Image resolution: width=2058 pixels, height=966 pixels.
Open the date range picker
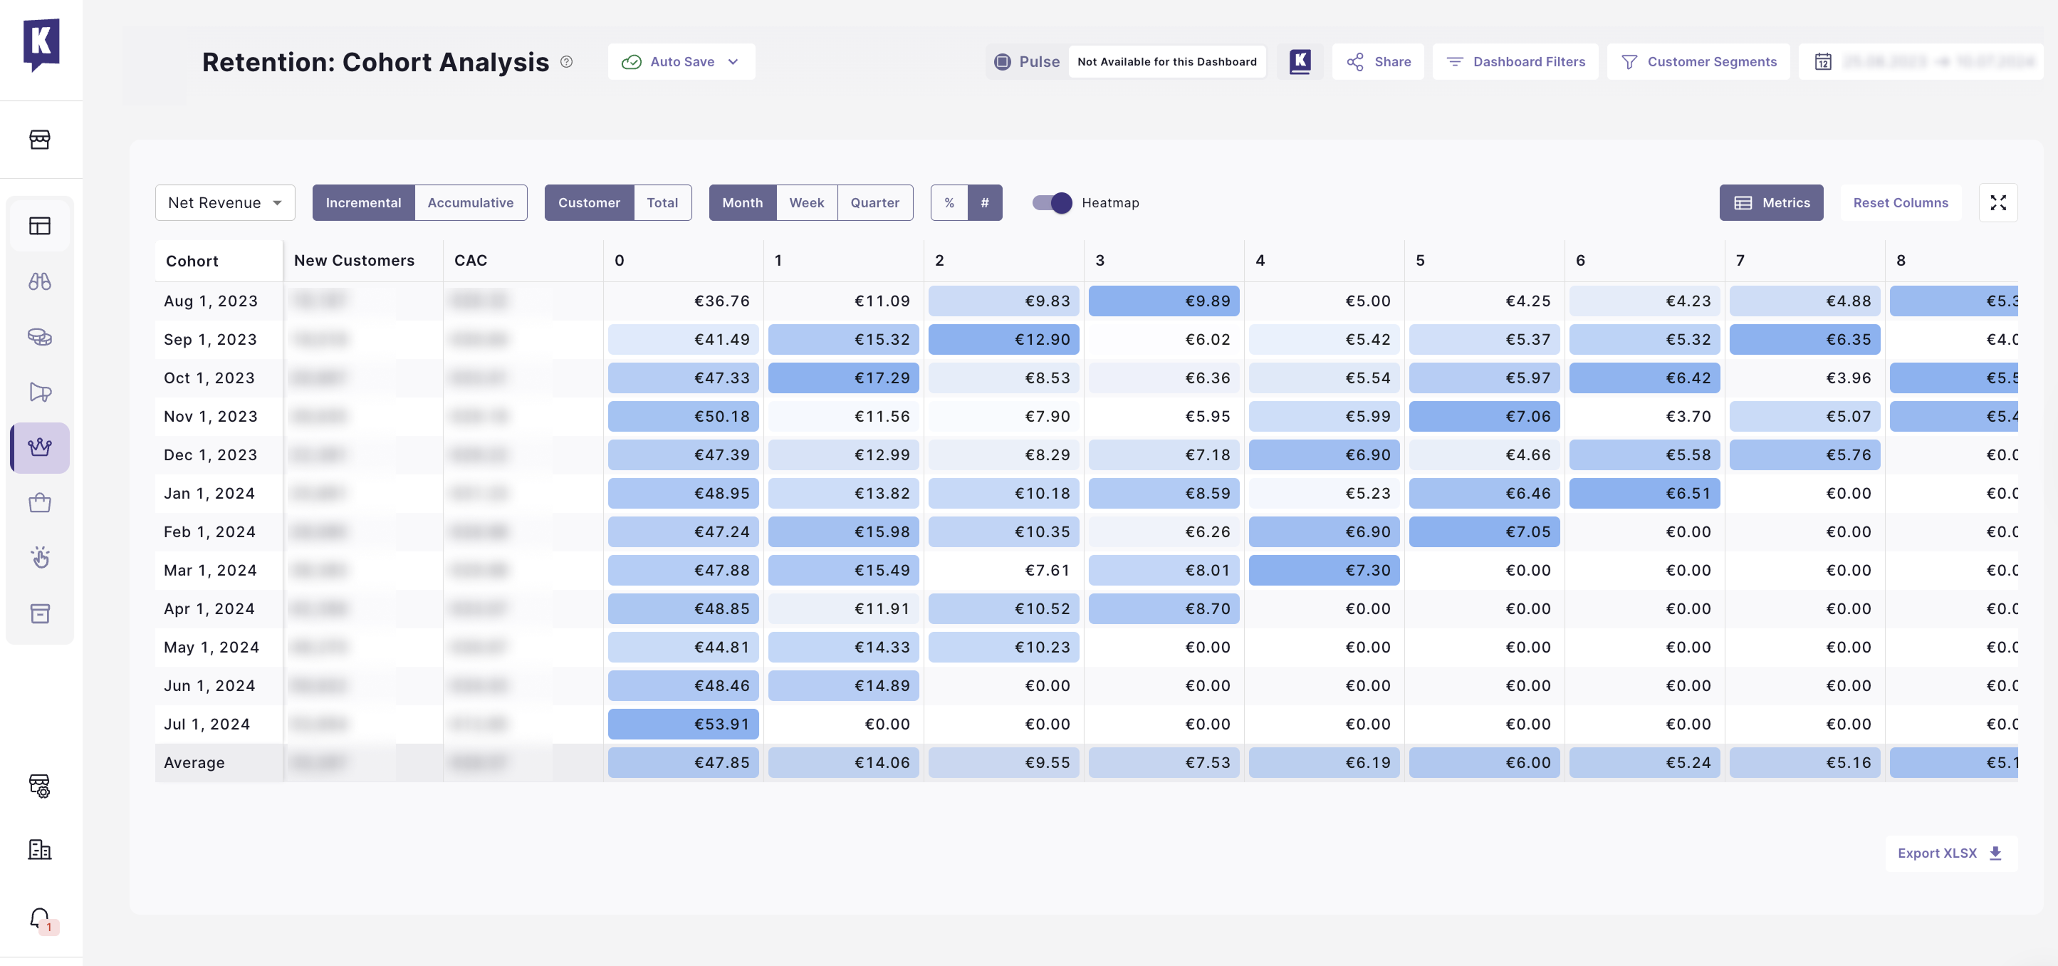coord(1921,61)
